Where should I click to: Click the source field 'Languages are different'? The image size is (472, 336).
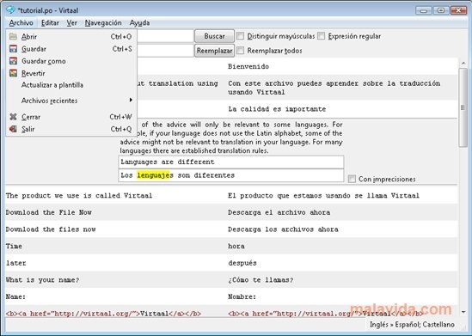231,162
